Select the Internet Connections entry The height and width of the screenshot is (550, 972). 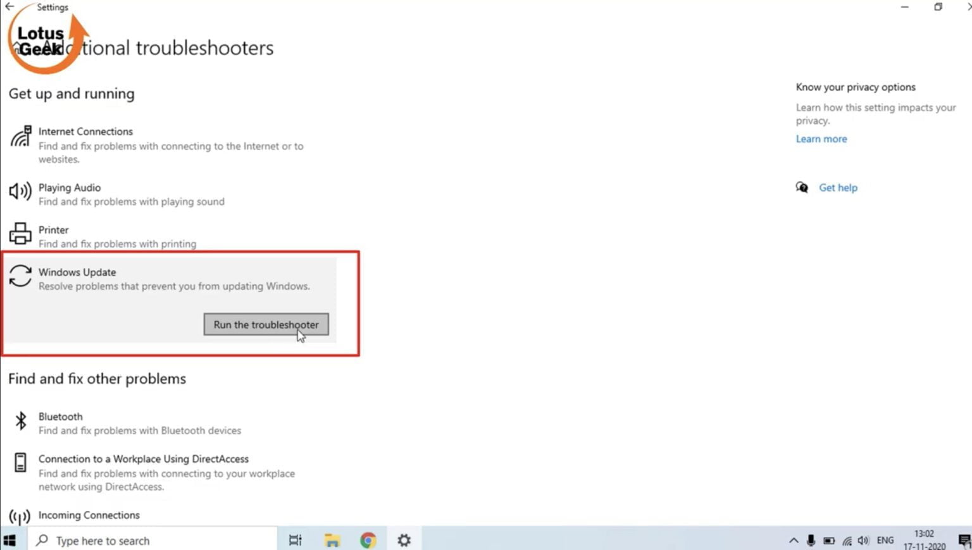pyautogui.click(x=171, y=145)
